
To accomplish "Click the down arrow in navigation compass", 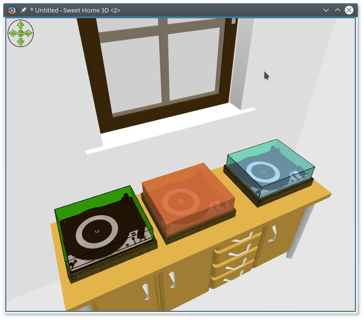I will pyautogui.click(x=21, y=42).
